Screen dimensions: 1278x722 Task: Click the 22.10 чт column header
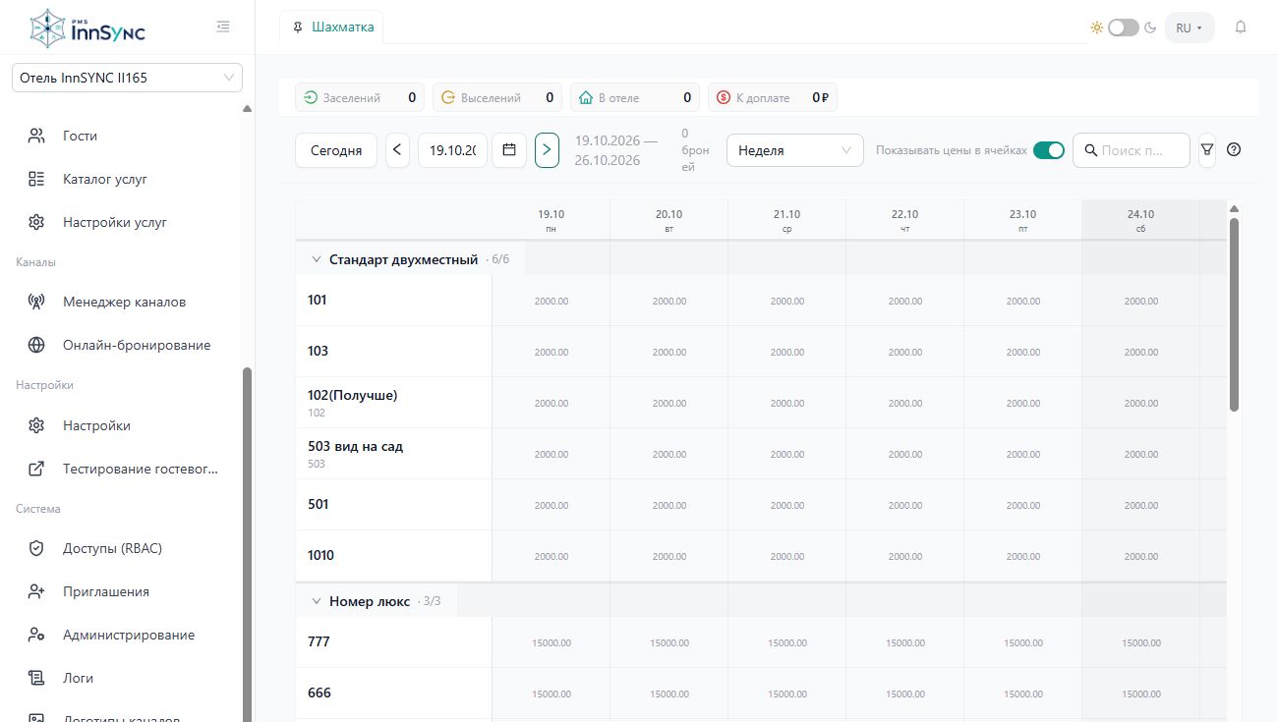[904, 220]
